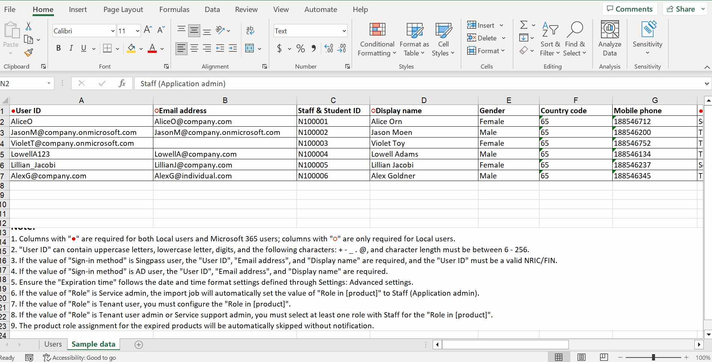Expand Cell Styles gallery
The height and width of the screenshot is (362, 712).
[x=443, y=39]
